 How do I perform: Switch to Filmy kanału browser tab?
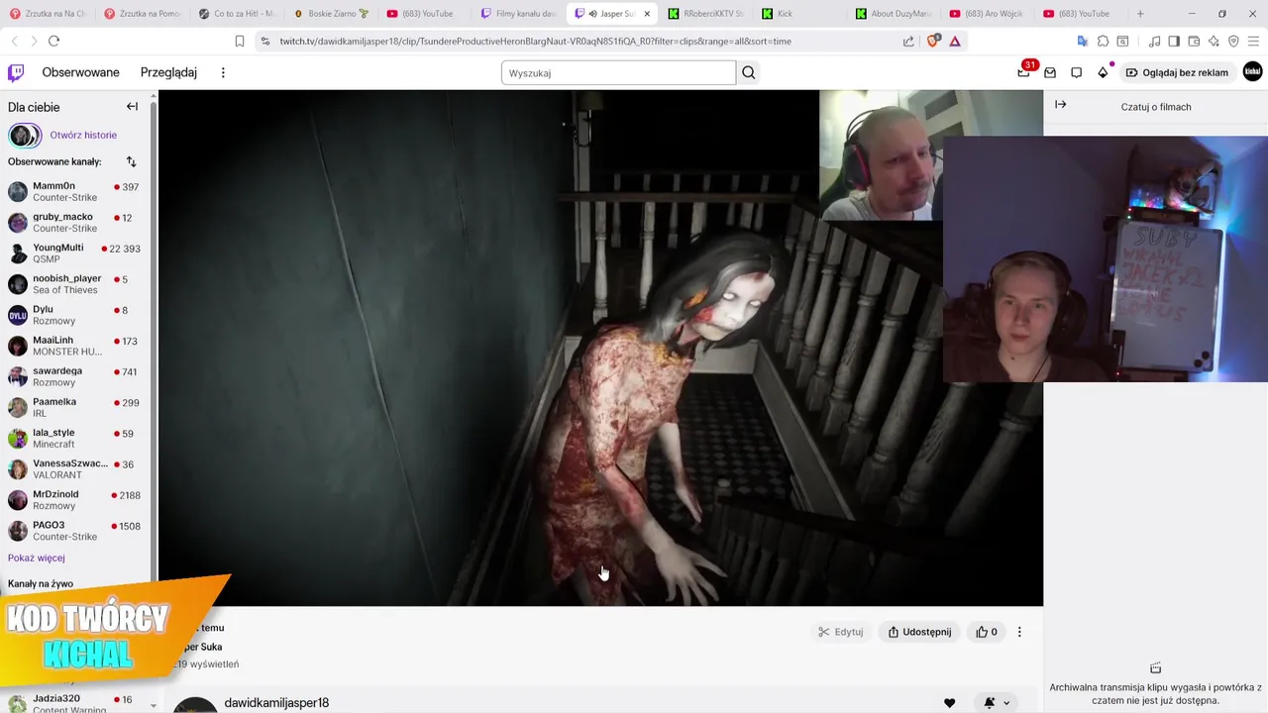[x=518, y=14]
